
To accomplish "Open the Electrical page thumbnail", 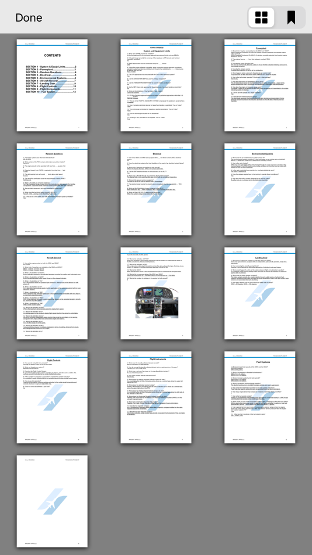I will click(156, 189).
